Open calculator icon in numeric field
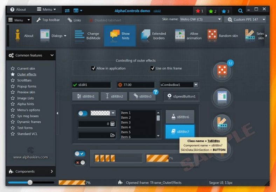This screenshot has height=192, width=276. pyautogui.click(x=112, y=124)
